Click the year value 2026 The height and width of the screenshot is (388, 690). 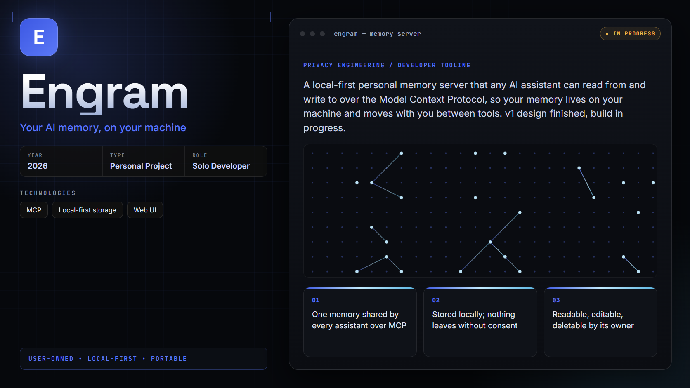tap(38, 166)
